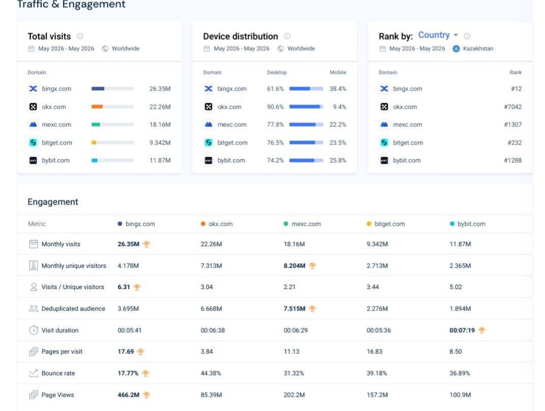This screenshot has height=411, width=545.
Task: Click mexc.com column header in Engagement table
Action: click(x=302, y=224)
